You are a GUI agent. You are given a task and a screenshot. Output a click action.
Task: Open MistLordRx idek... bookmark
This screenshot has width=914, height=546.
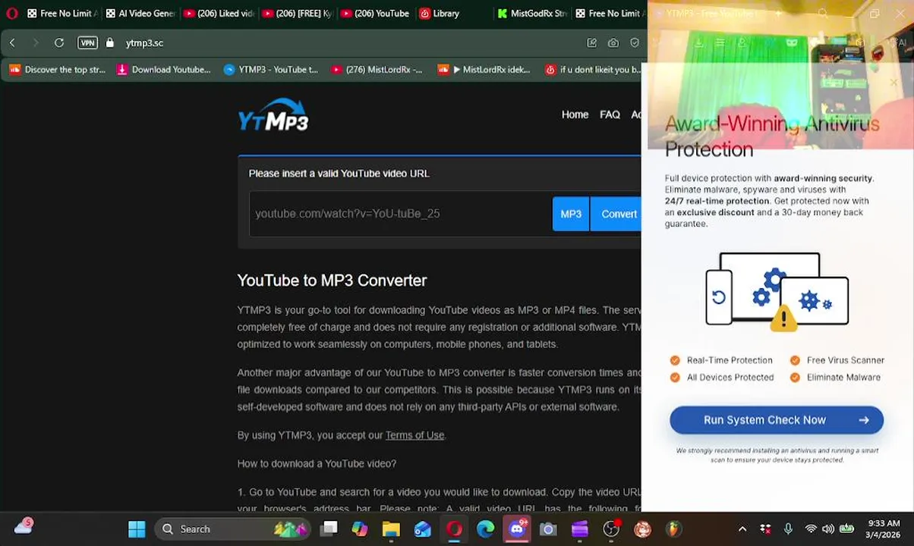[x=484, y=70]
